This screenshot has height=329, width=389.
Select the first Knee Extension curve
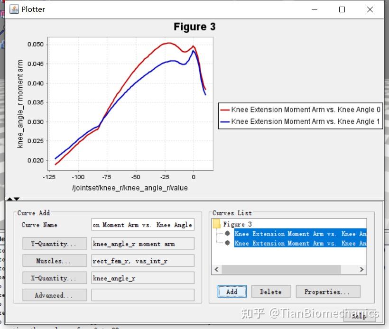300,234
